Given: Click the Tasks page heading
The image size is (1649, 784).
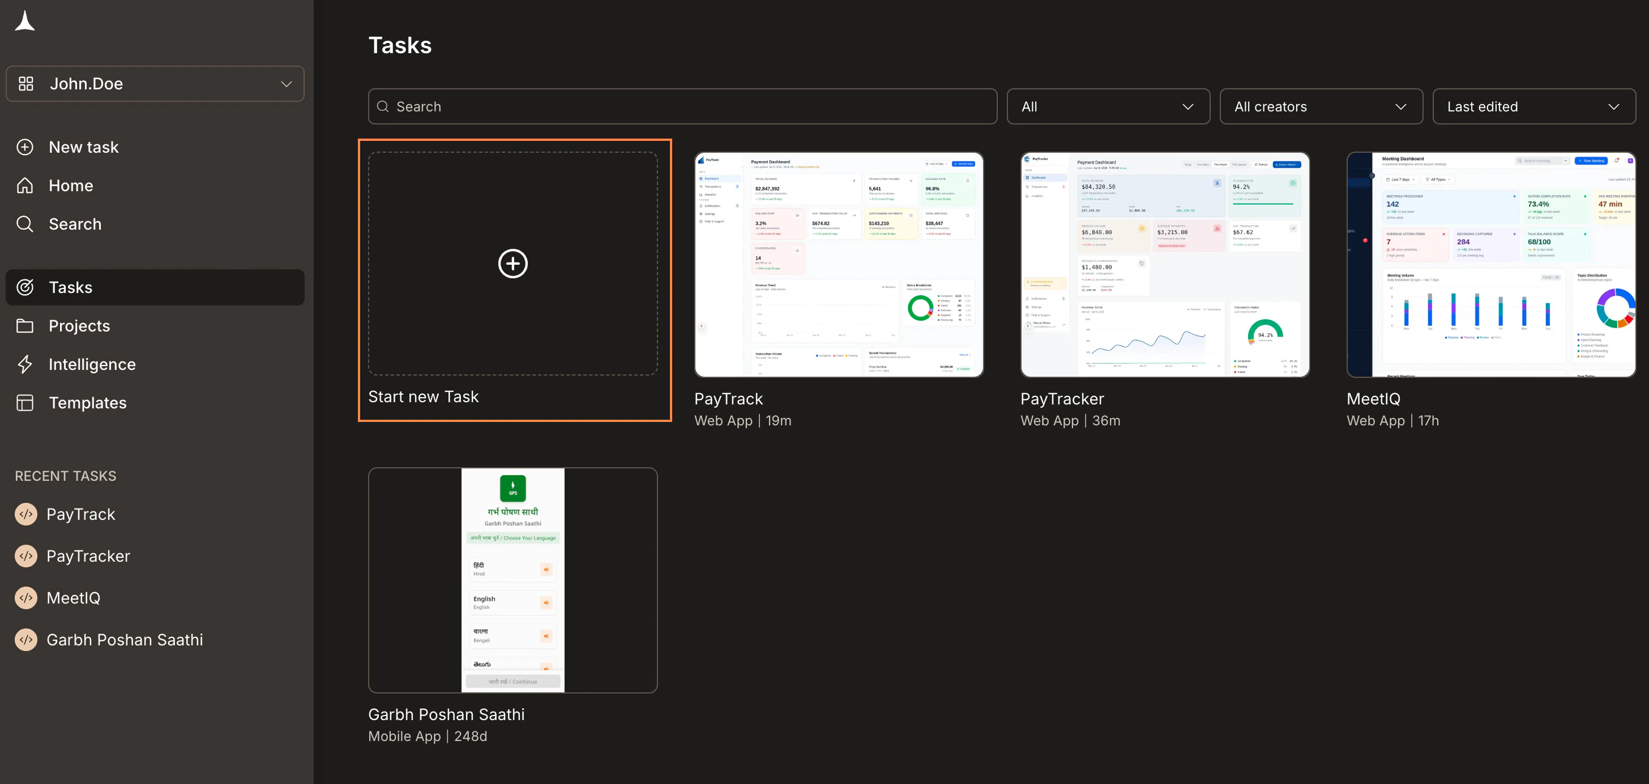Looking at the screenshot, I should (x=400, y=45).
